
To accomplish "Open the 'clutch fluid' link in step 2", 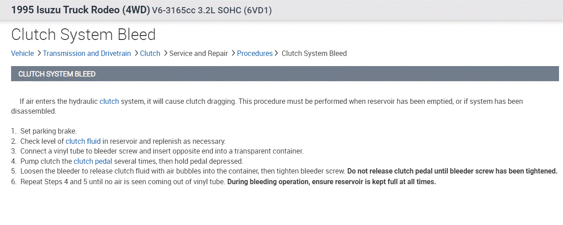I will pos(83,141).
